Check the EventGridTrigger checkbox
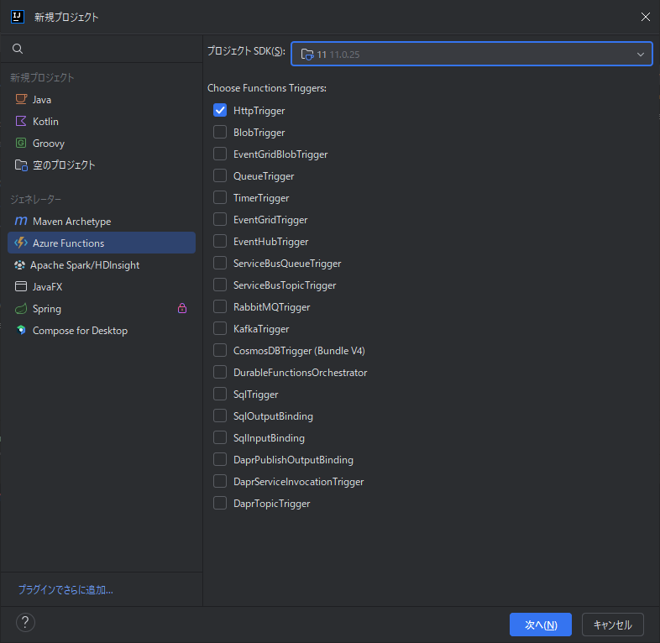 (x=220, y=219)
